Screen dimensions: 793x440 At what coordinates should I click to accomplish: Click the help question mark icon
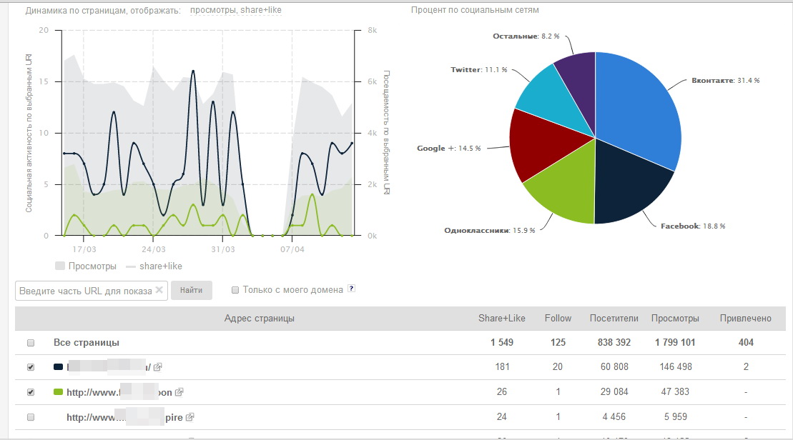(x=351, y=289)
